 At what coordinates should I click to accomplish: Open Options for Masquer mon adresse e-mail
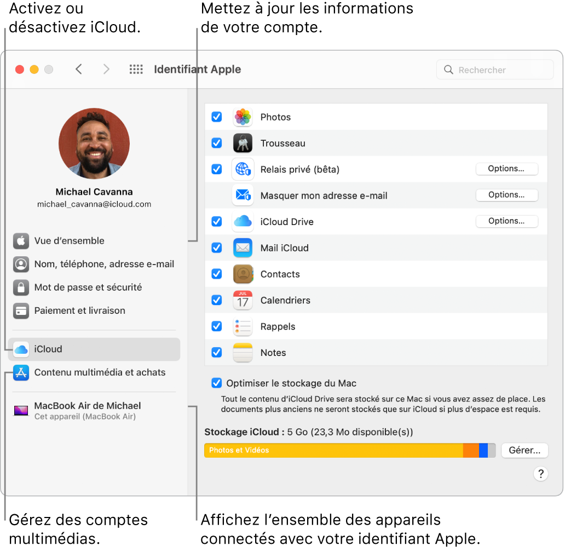point(506,195)
